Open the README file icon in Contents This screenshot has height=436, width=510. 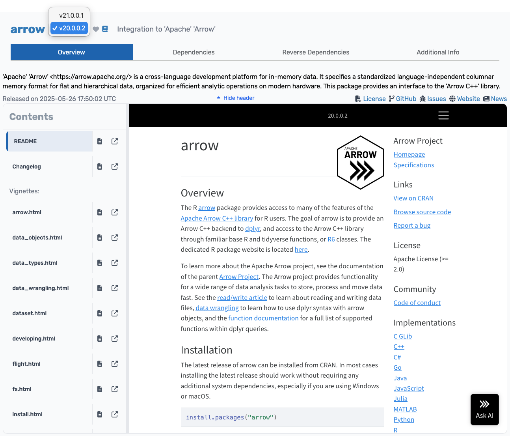[x=99, y=141]
